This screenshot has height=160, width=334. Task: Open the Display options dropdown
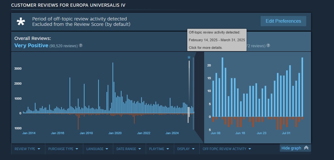coord(186,149)
